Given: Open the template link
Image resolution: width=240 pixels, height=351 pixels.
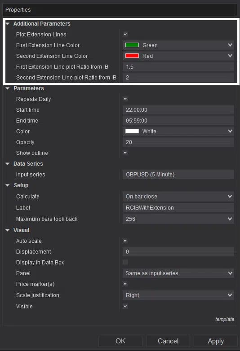Looking at the screenshot, I should point(225,319).
